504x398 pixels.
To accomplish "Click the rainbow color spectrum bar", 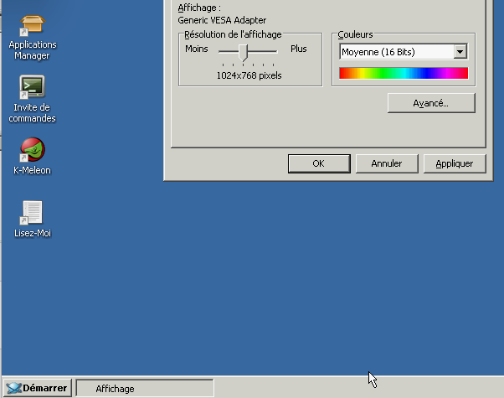I will click(x=404, y=73).
